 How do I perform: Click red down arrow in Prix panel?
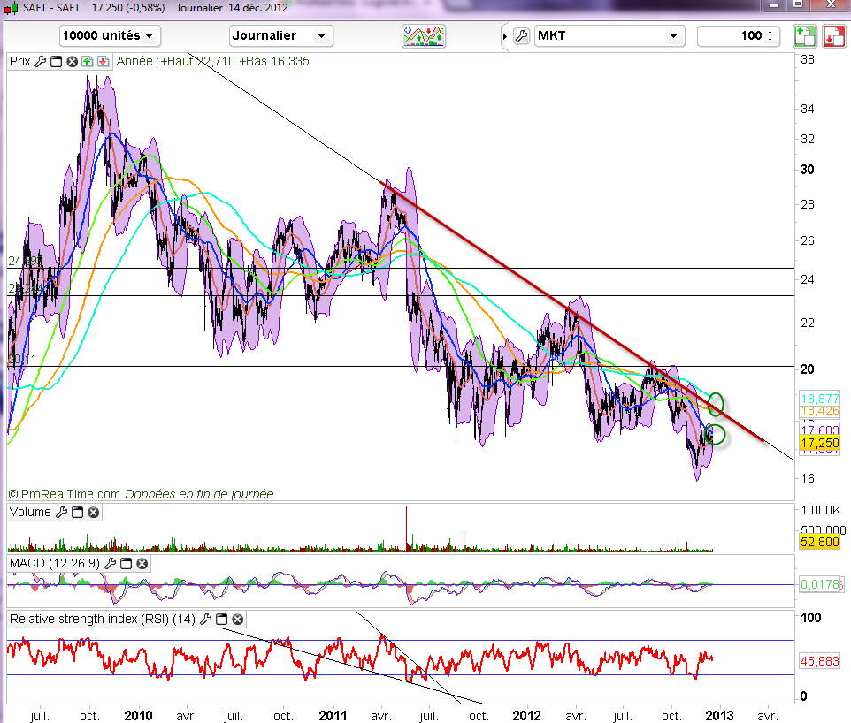pos(103,61)
